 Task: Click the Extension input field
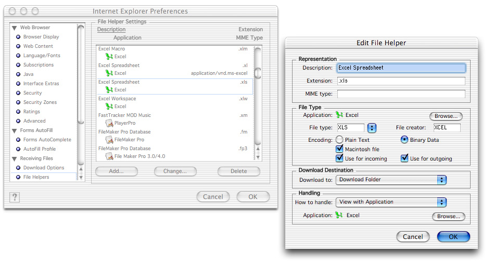click(401, 81)
